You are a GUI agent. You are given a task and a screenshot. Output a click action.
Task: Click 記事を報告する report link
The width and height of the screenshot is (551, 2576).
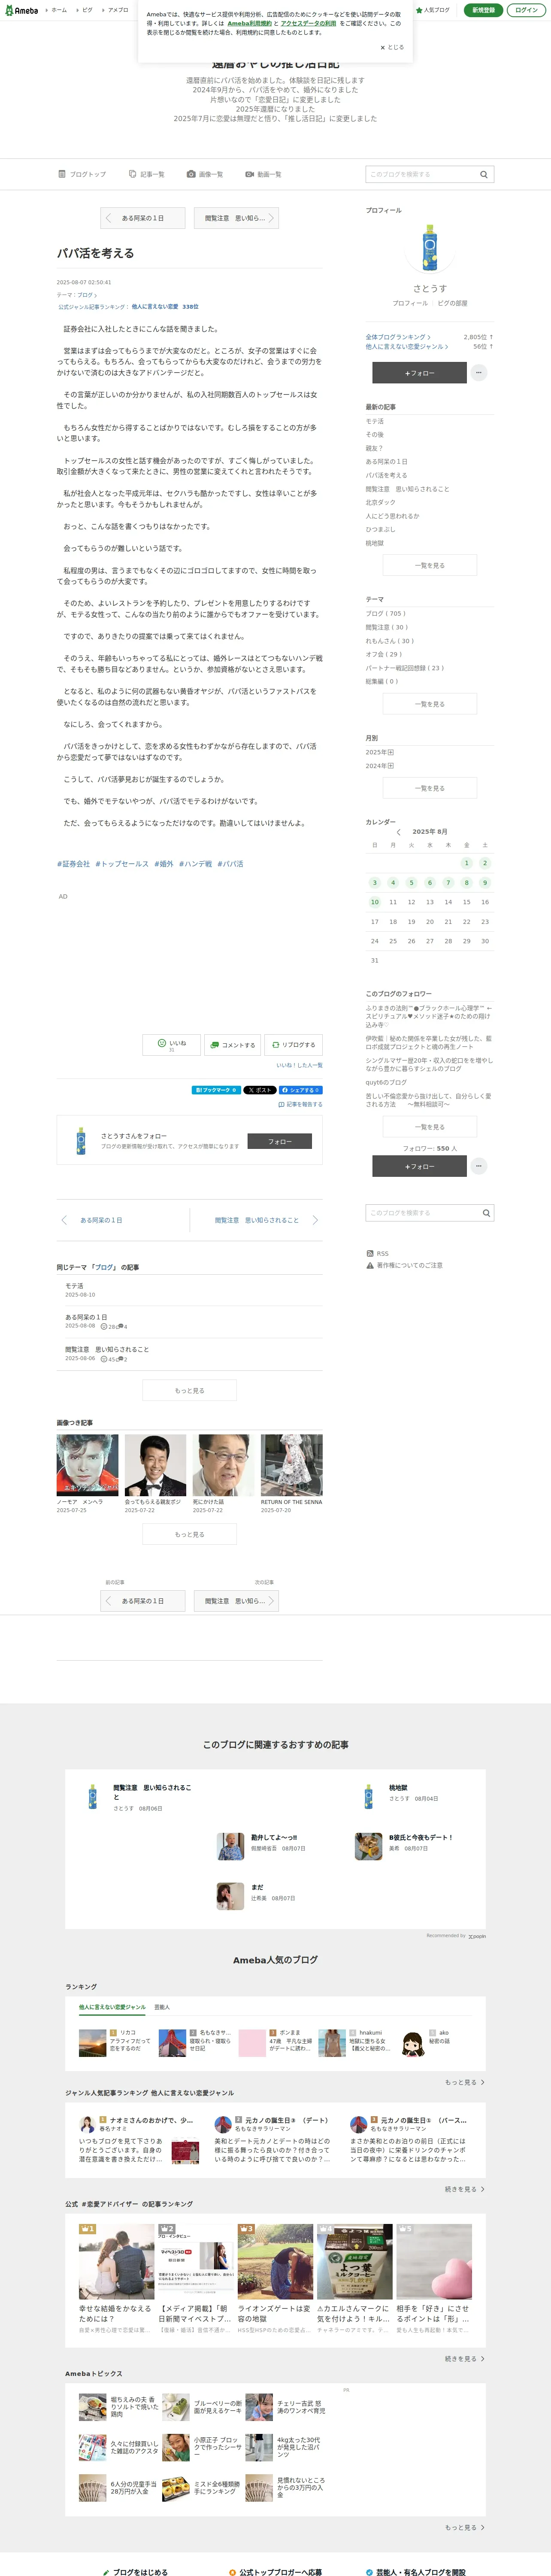pos(300,1105)
